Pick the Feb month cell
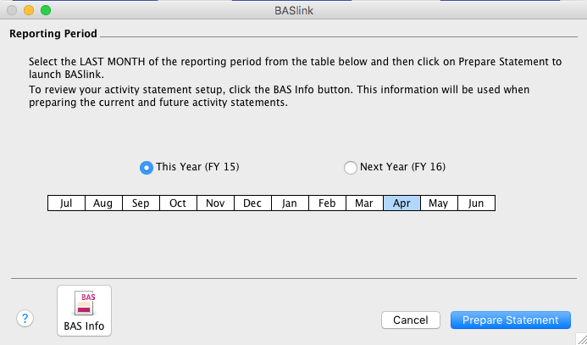This screenshot has height=345, width=587. pyautogui.click(x=327, y=203)
